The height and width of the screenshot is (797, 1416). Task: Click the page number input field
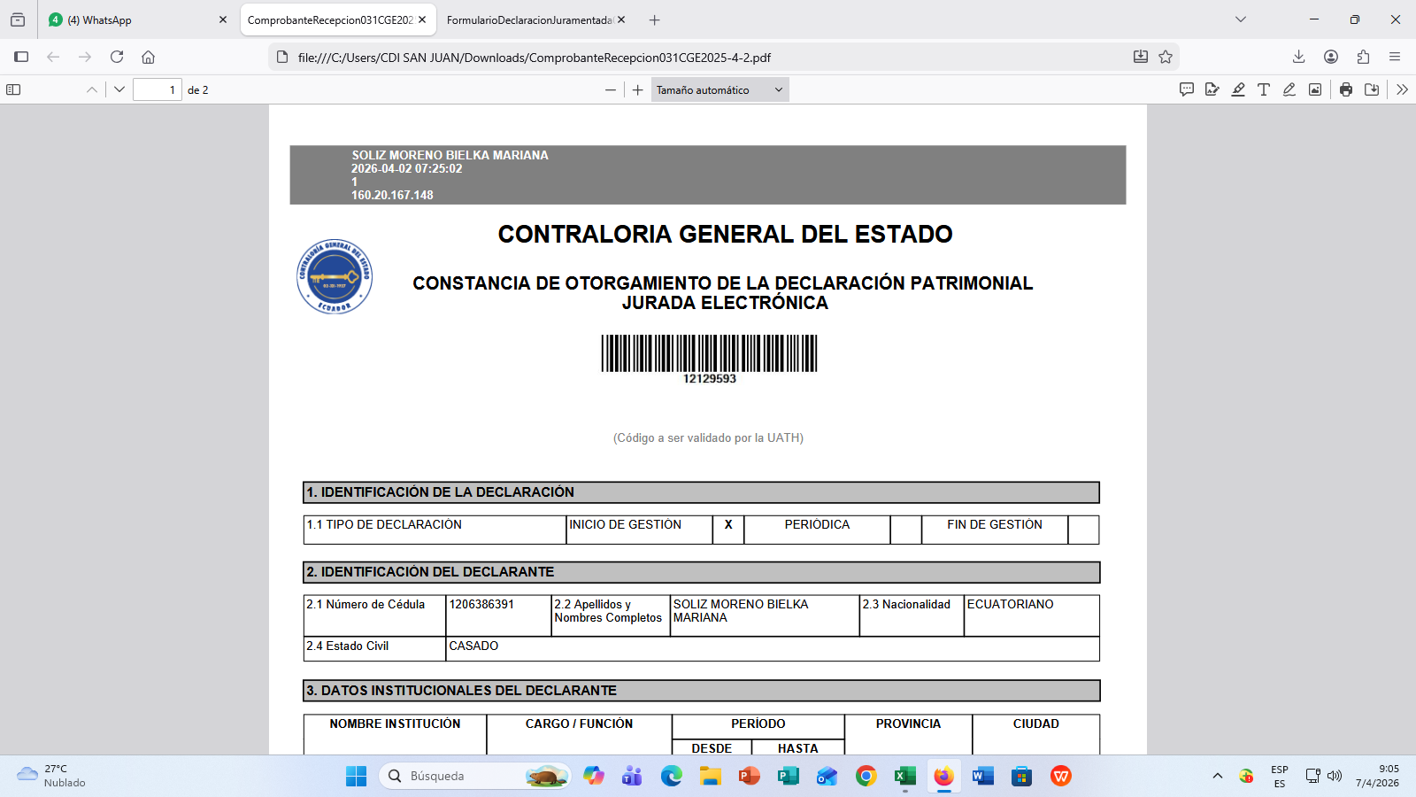coord(157,89)
